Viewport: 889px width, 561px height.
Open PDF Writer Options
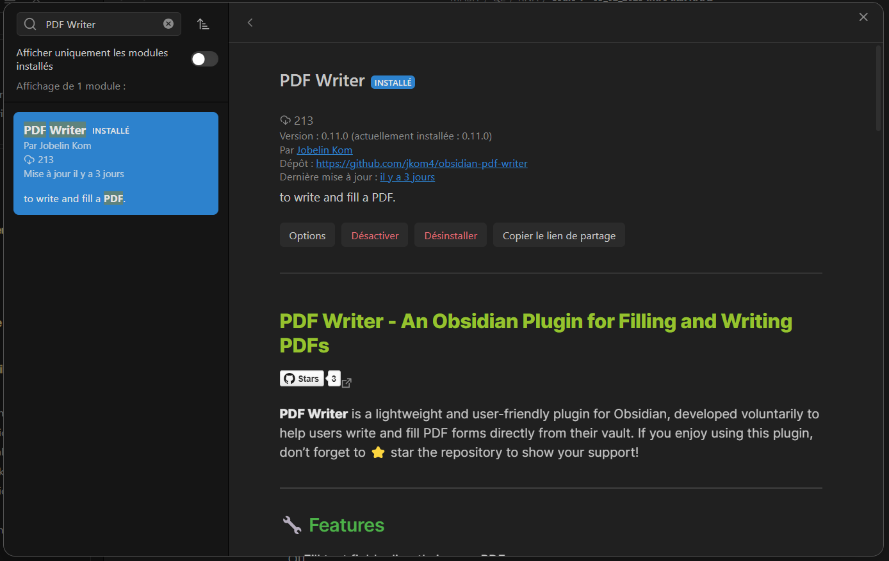(307, 235)
